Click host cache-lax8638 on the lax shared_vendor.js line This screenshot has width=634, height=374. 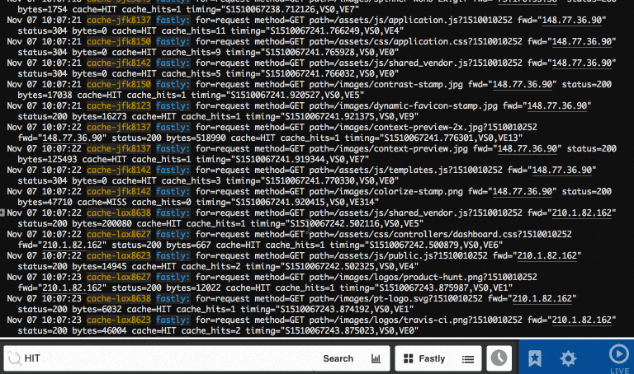click(119, 213)
